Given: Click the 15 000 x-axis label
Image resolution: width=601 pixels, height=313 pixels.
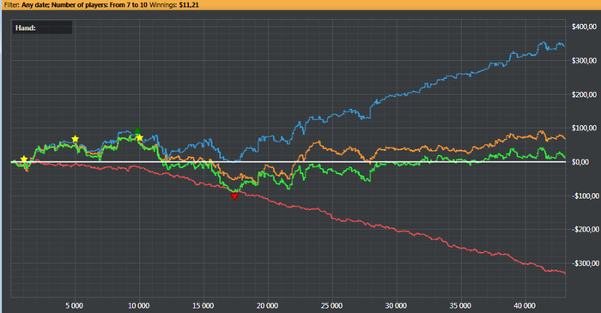Looking at the screenshot, I should (203, 305).
